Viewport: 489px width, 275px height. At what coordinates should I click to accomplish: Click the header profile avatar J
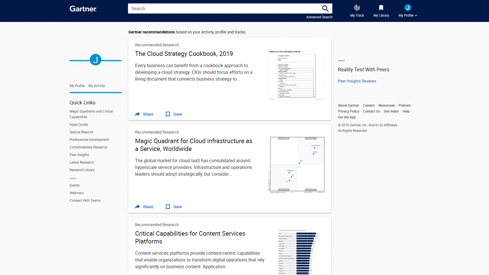(x=408, y=8)
